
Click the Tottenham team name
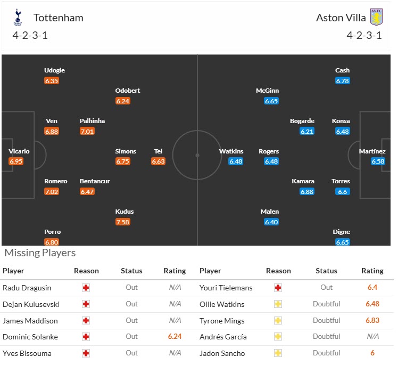(x=59, y=18)
